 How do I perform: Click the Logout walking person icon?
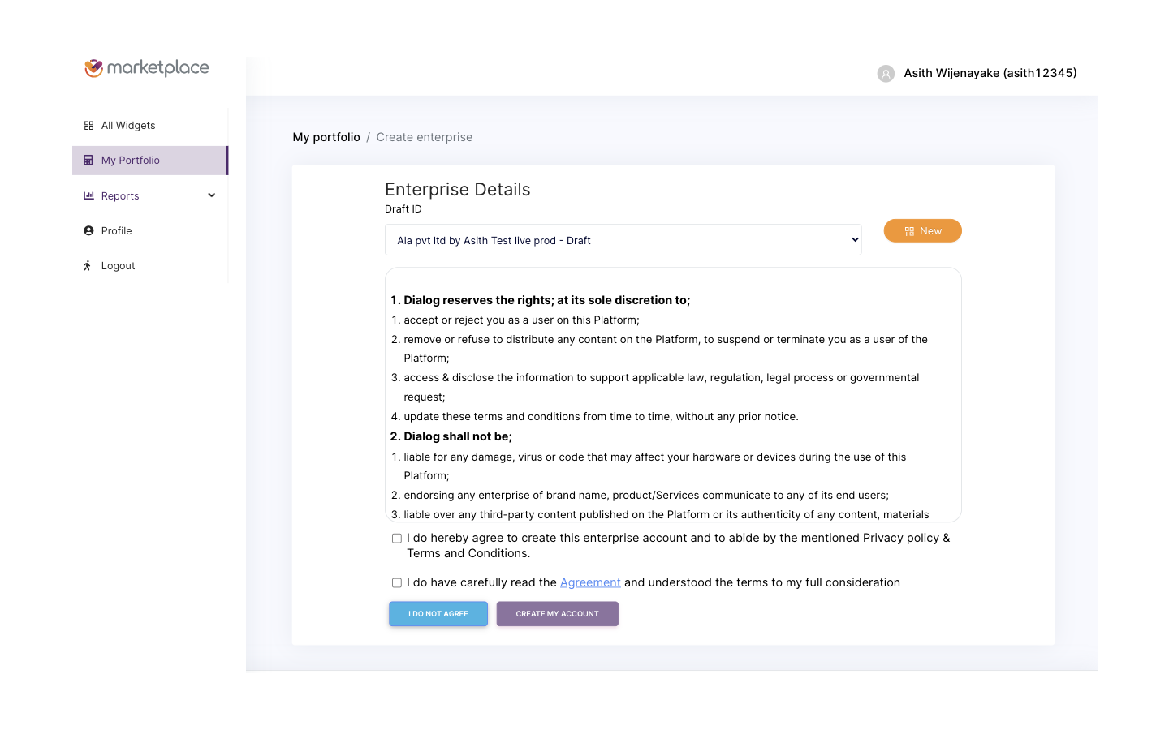click(x=88, y=266)
